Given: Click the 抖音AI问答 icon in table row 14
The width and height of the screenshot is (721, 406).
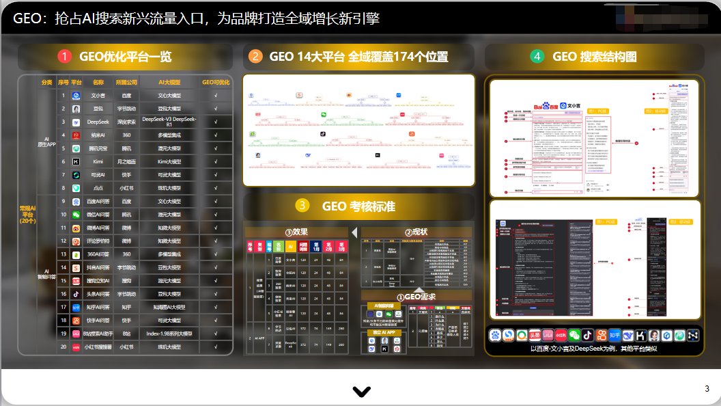Looking at the screenshot, I should 76,268.
